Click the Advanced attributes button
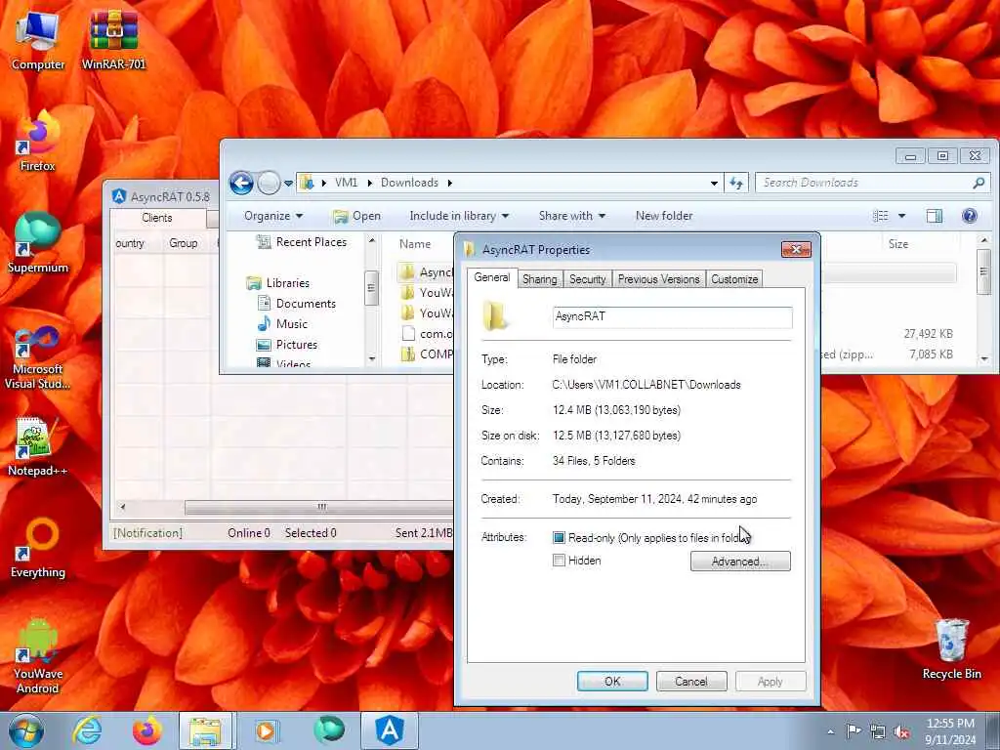 [x=740, y=562]
